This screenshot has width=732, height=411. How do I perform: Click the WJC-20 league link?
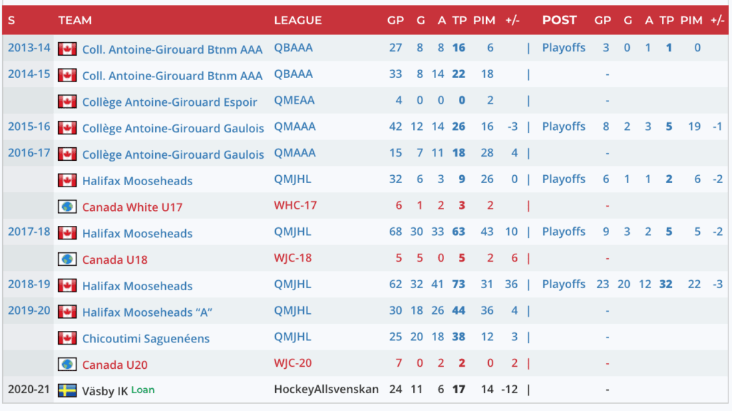(293, 363)
